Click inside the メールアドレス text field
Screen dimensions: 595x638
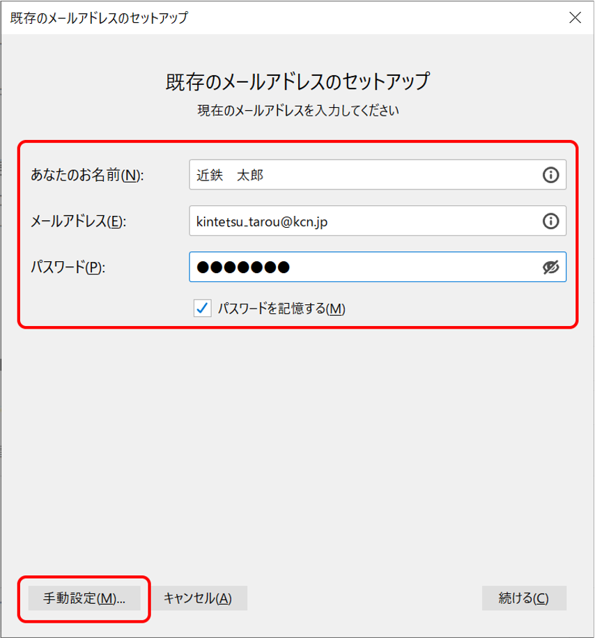348,221
